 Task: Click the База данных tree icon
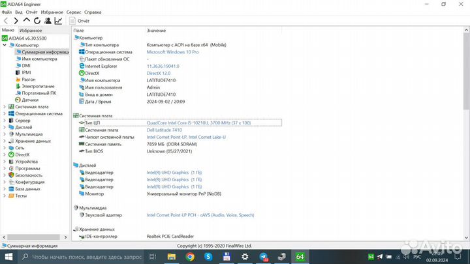pos(11,189)
